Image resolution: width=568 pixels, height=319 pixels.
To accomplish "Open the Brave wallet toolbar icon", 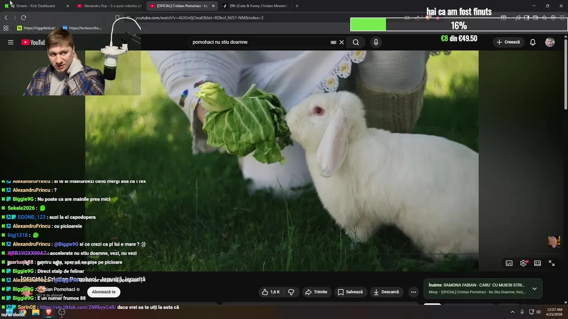I will tap(535, 18).
